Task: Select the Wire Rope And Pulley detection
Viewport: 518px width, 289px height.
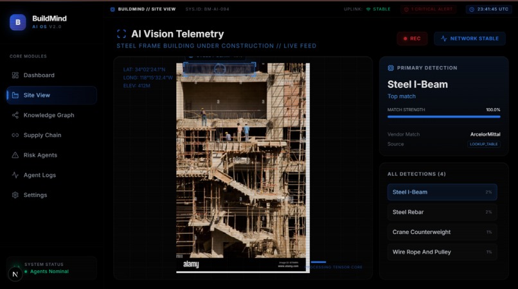Action: pyautogui.click(x=442, y=252)
